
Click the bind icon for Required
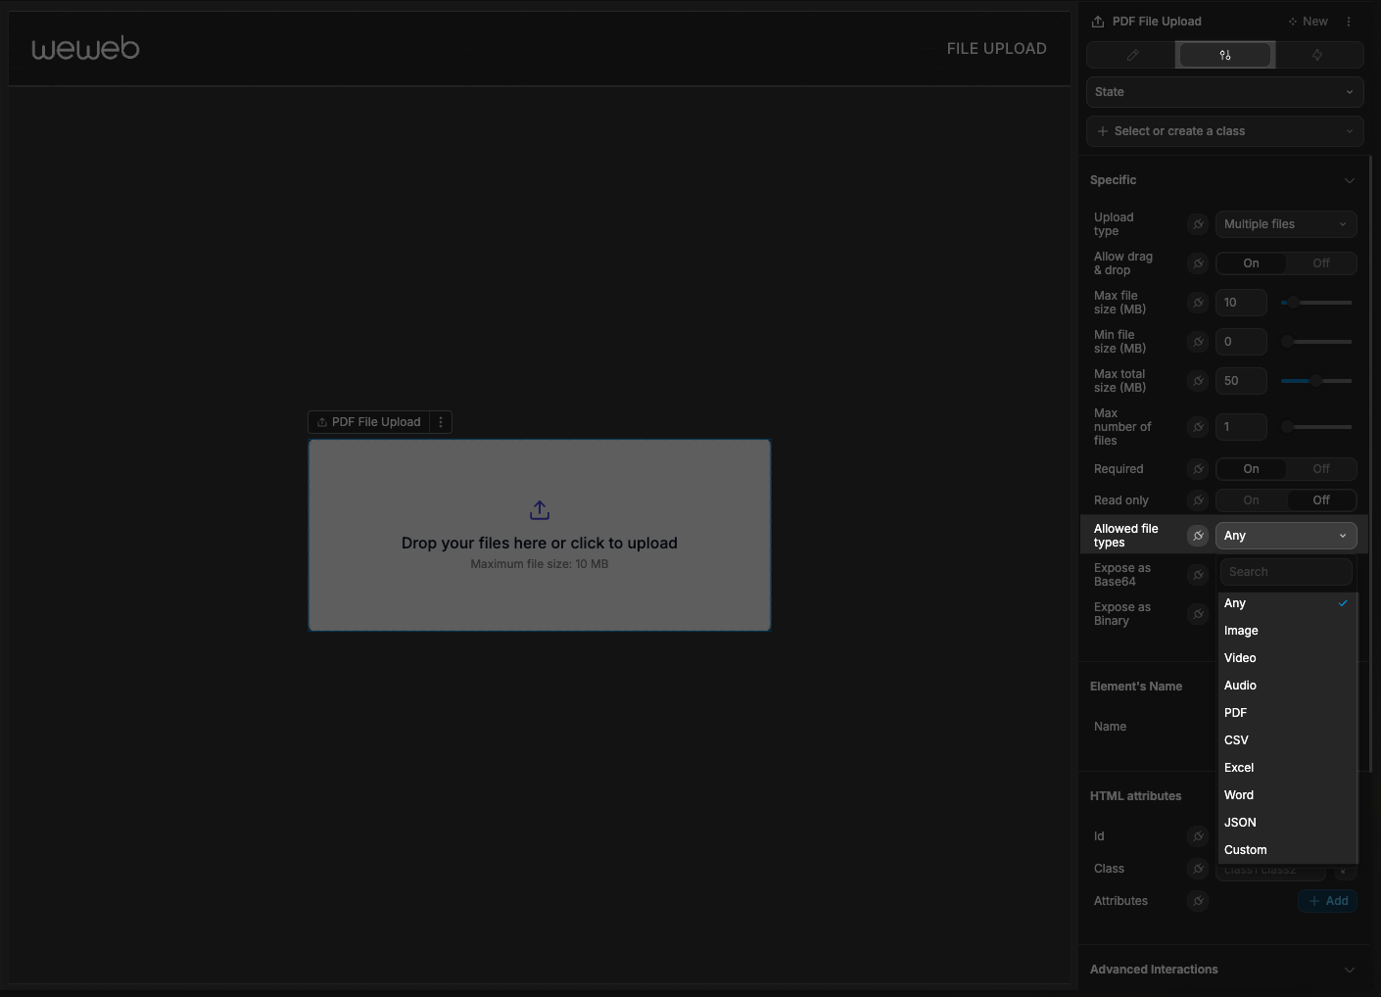tap(1198, 469)
